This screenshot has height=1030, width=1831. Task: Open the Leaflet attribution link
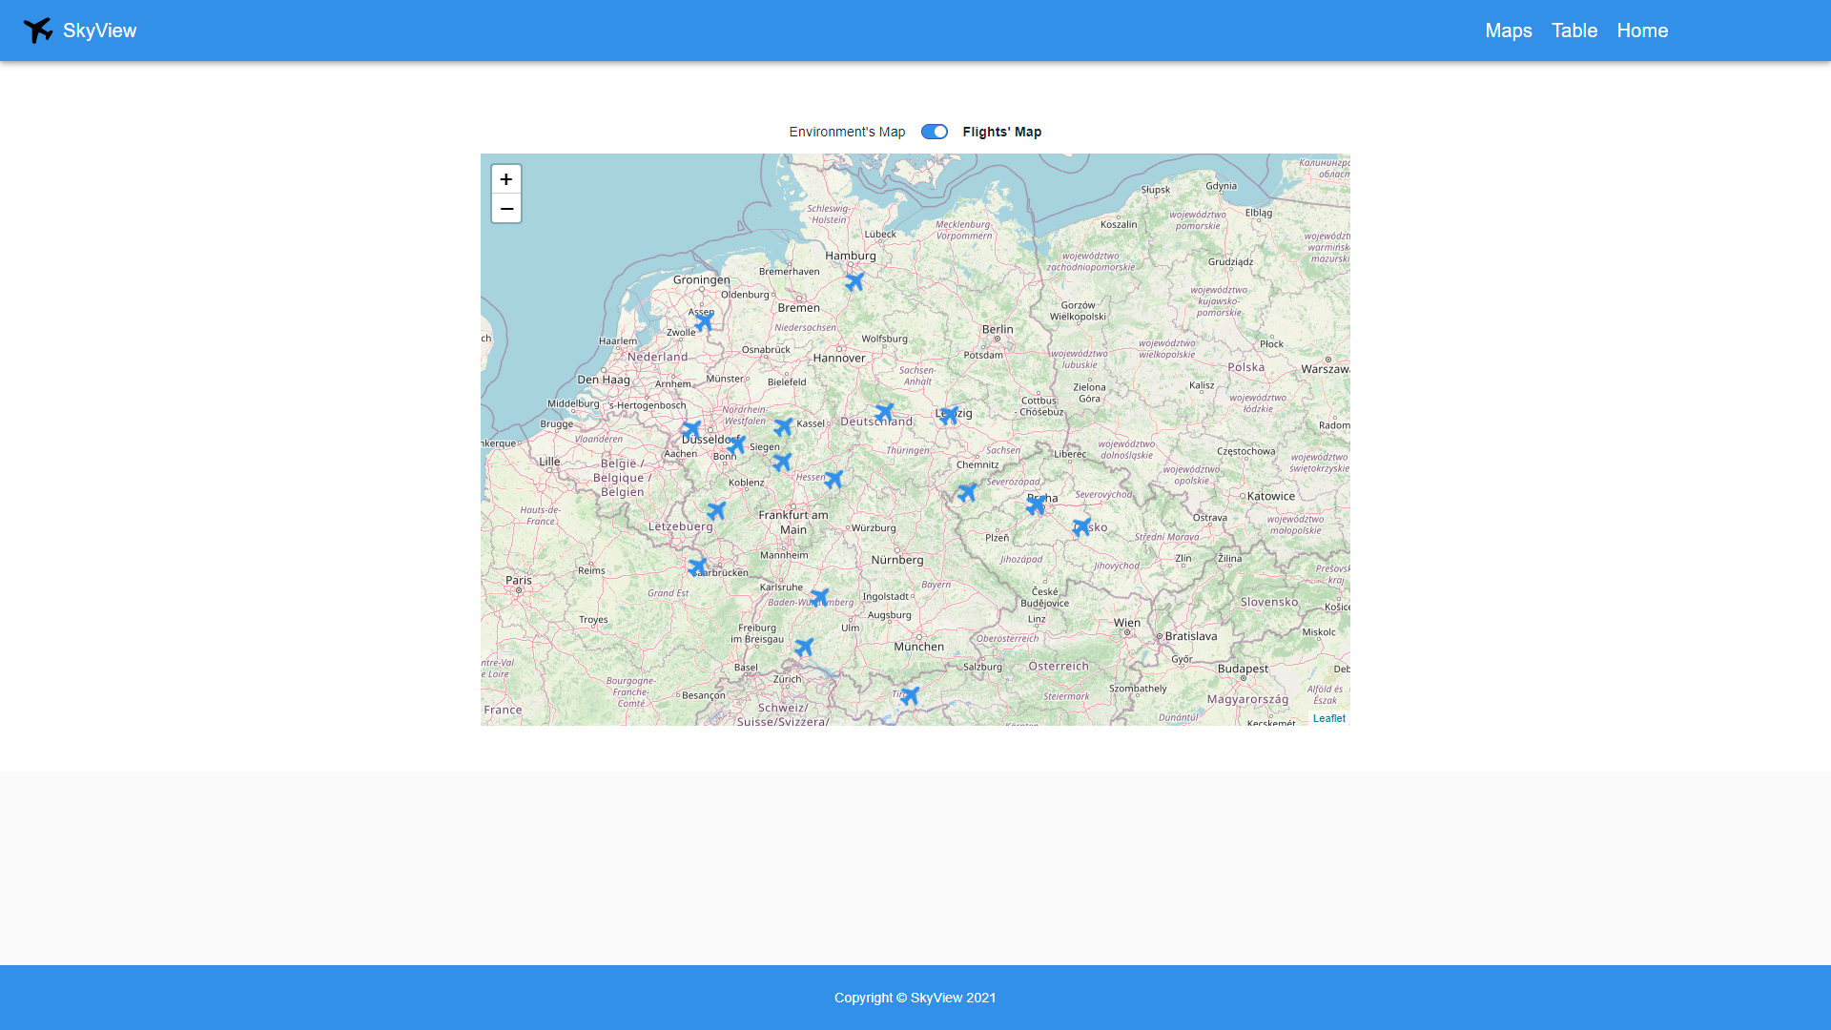pyautogui.click(x=1329, y=718)
